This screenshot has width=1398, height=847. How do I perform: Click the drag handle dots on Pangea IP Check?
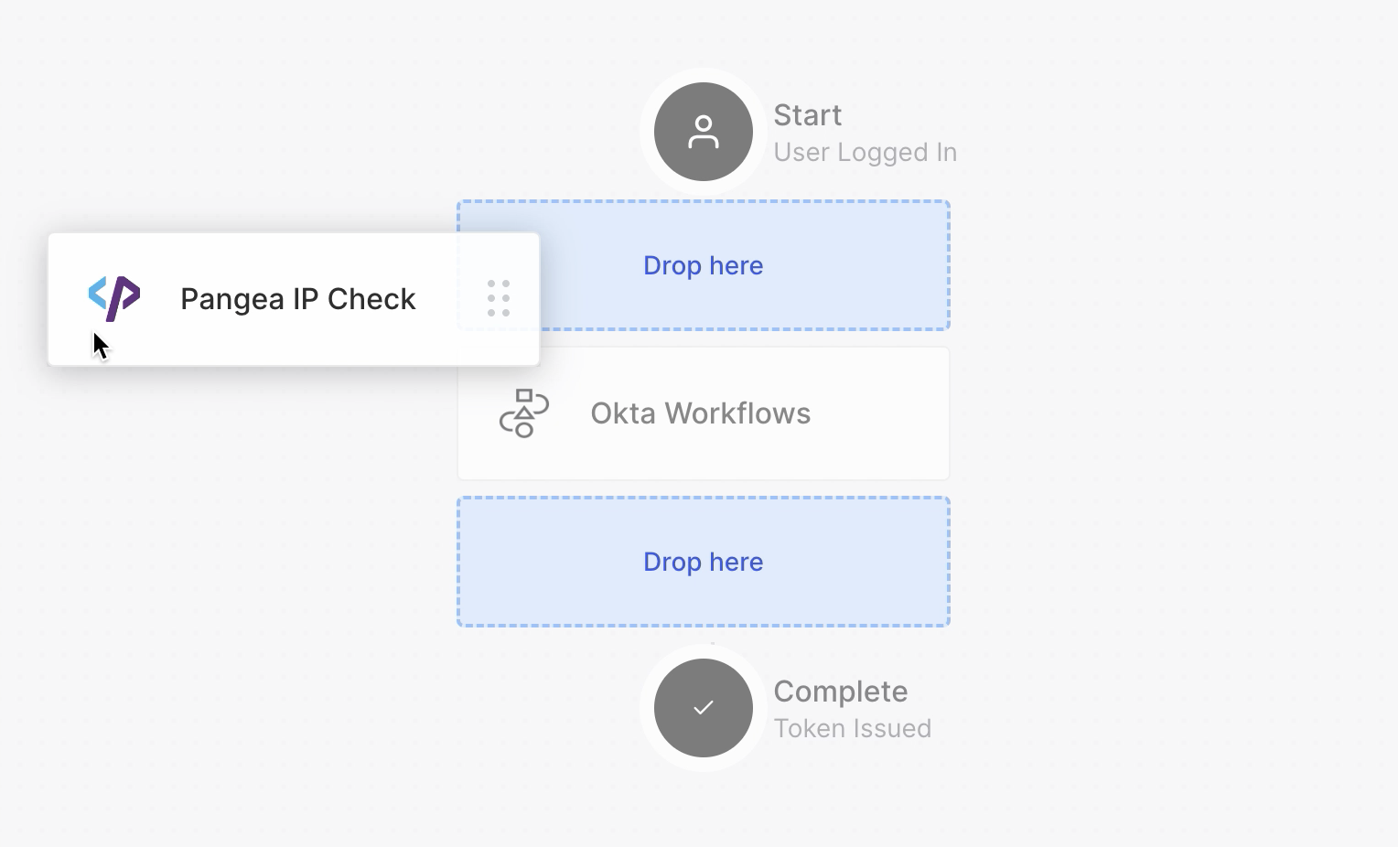499,297
